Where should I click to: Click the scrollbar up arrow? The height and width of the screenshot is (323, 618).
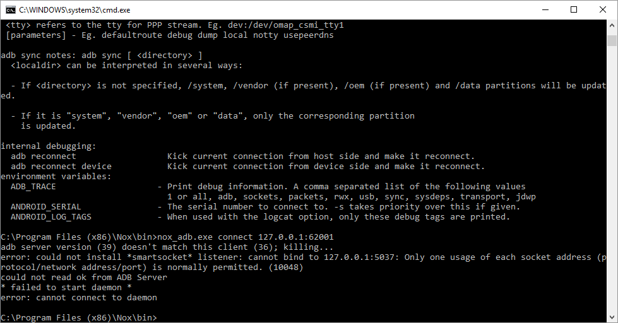pyautogui.click(x=612, y=25)
